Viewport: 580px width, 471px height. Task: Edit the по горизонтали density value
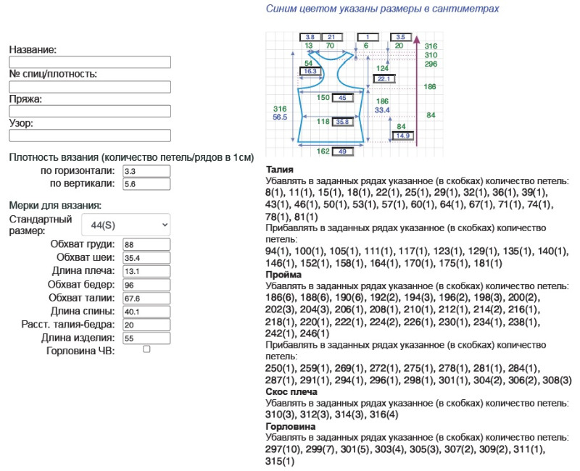146,171
